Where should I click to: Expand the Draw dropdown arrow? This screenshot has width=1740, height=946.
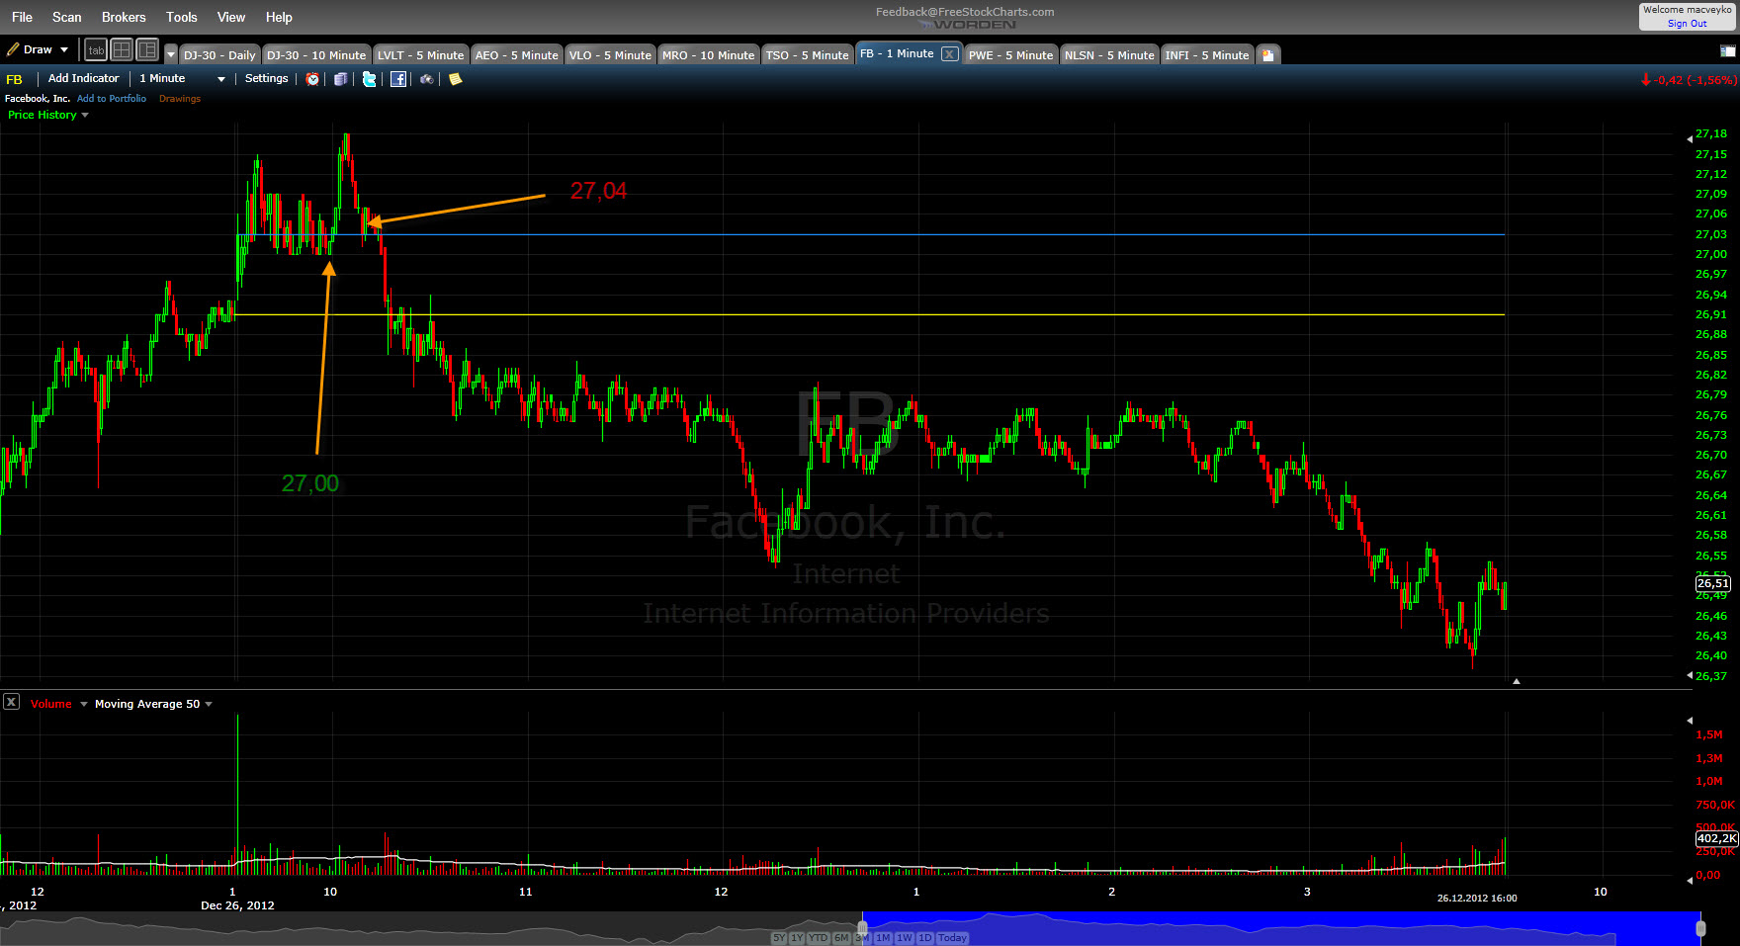click(64, 49)
